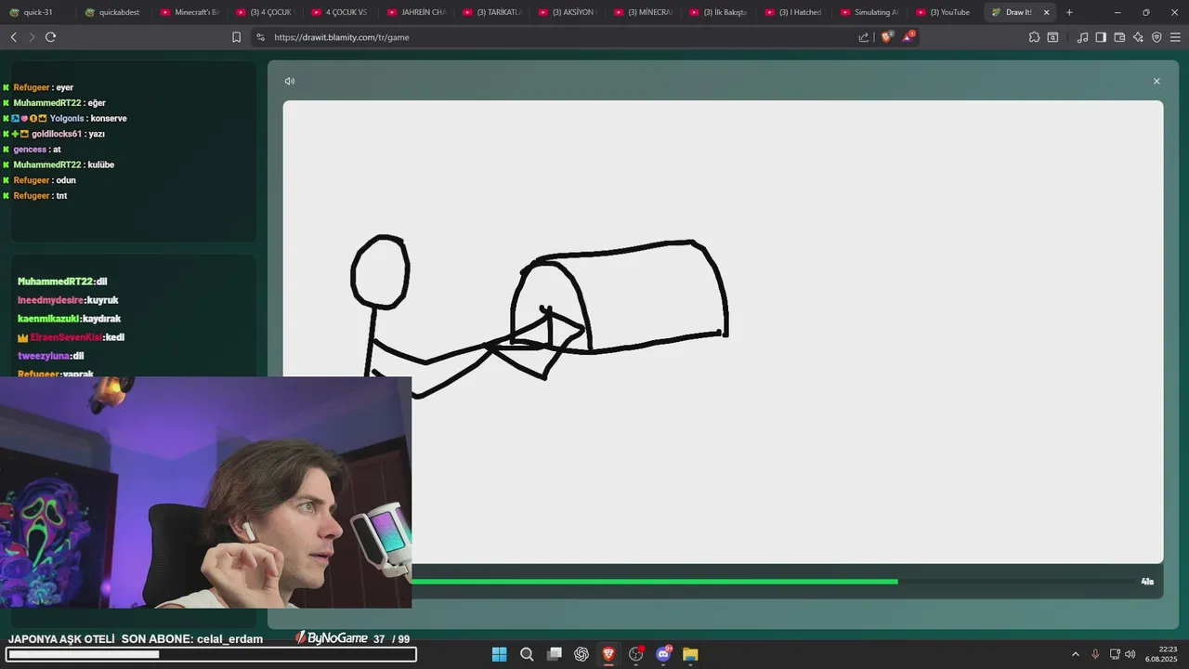
Task: Open File Explorer from taskbar
Action: (x=690, y=654)
